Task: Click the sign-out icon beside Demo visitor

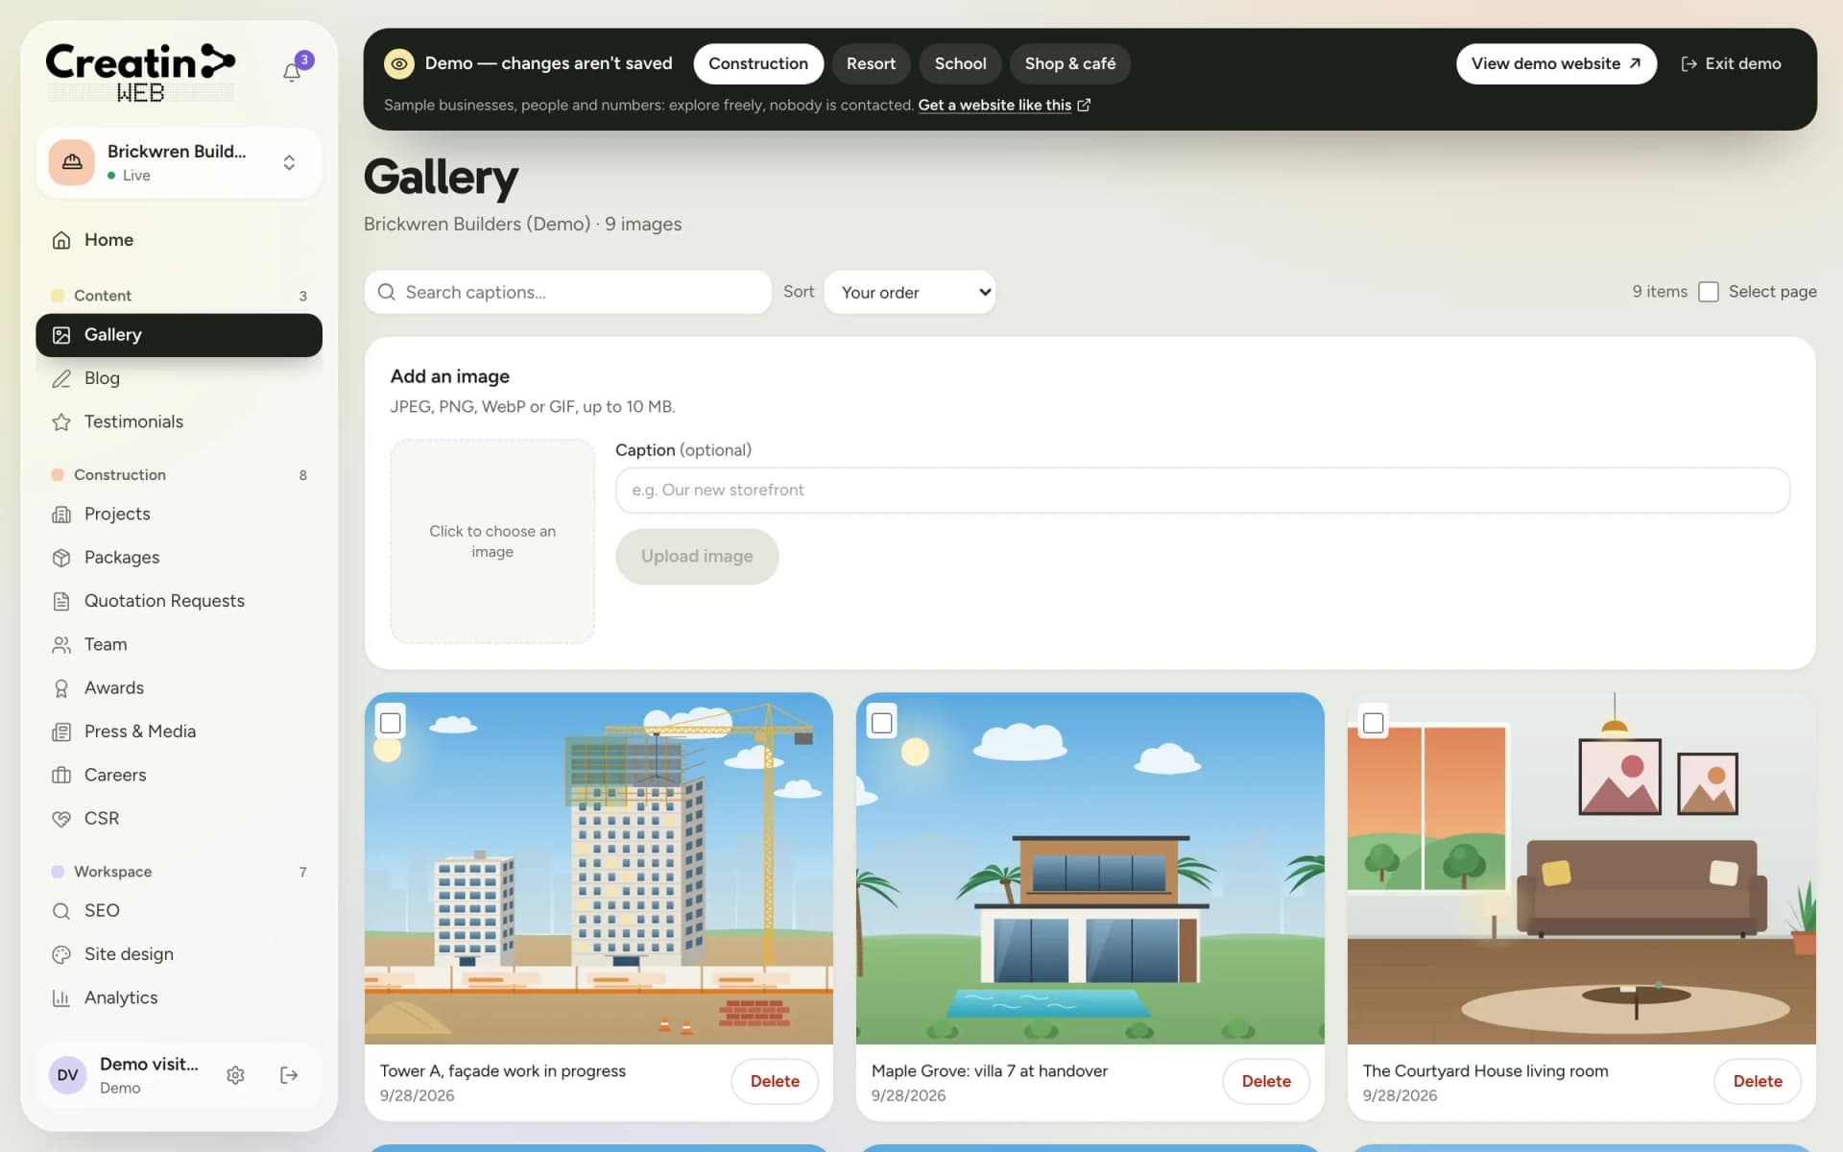Action: (x=289, y=1075)
